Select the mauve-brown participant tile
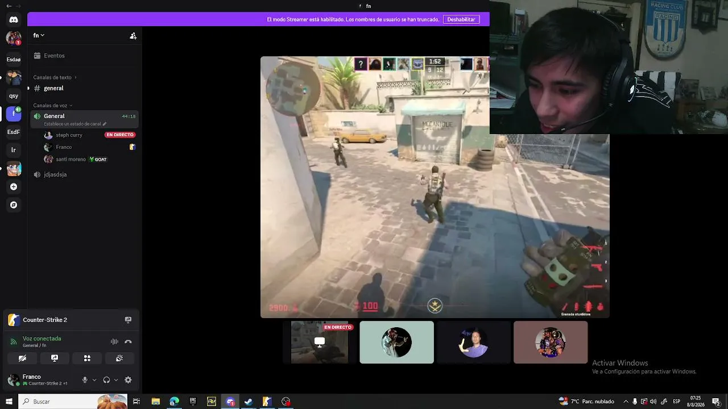Screen dimensions: 728x409 pyautogui.click(x=551, y=342)
